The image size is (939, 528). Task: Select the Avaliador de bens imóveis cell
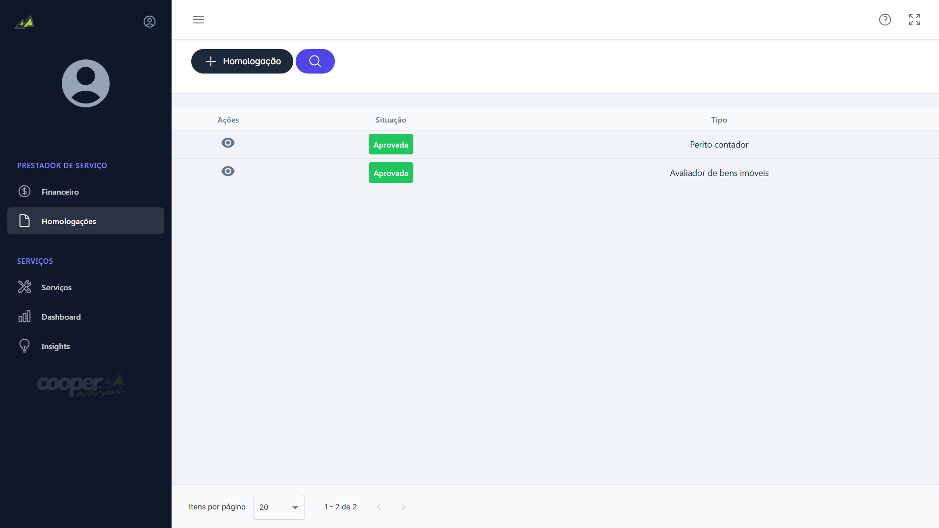tap(719, 173)
